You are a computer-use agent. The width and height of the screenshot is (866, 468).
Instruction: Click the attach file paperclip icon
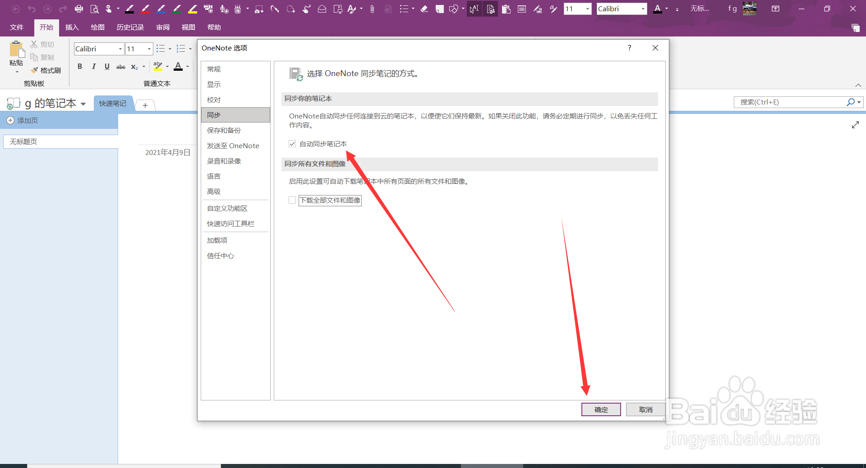click(x=372, y=9)
